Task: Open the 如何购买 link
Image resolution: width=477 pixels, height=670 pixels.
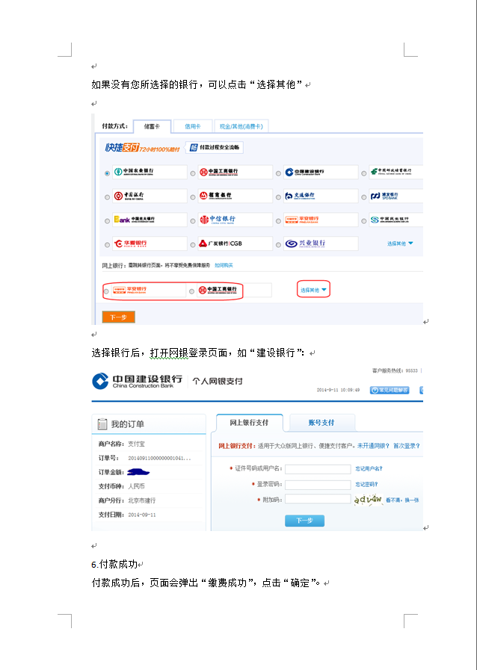Action: [224, 265]
